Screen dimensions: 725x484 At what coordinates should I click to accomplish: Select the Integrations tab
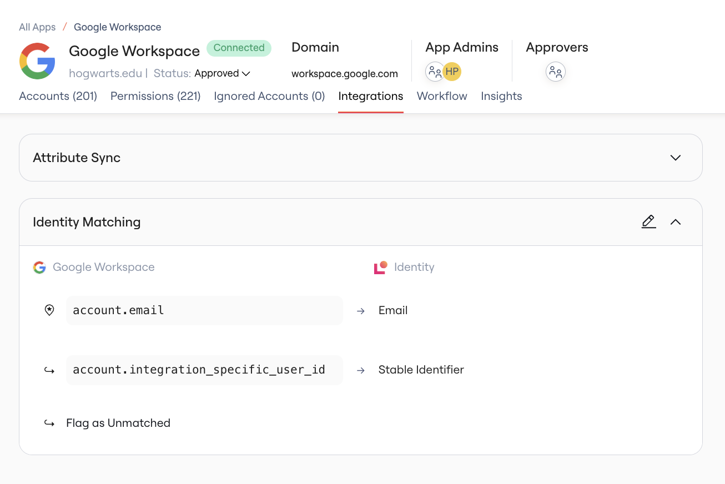click(371, 96)
